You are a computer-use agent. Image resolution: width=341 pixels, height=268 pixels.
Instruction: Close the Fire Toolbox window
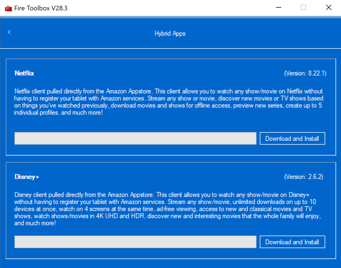click(x=329, y=8)
